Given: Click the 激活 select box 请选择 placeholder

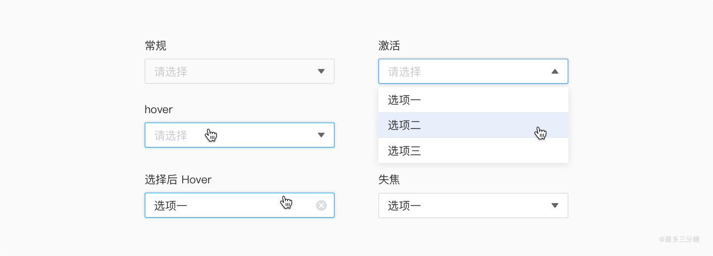Looking at the screenshot, I should pos(405,72).
